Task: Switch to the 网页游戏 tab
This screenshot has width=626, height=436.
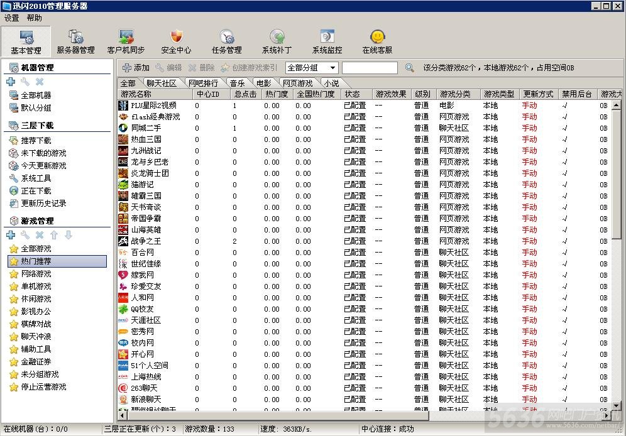Action: [297, 83]
